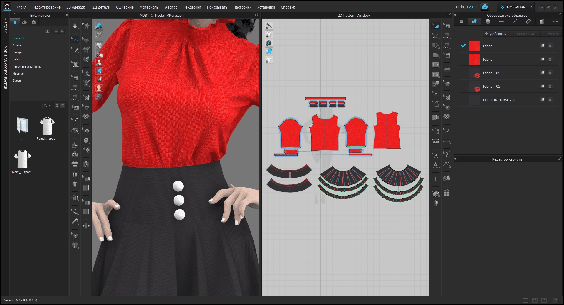Open the Сшивание menu
The image size is (564, 305).
click(x=125, y=7)
